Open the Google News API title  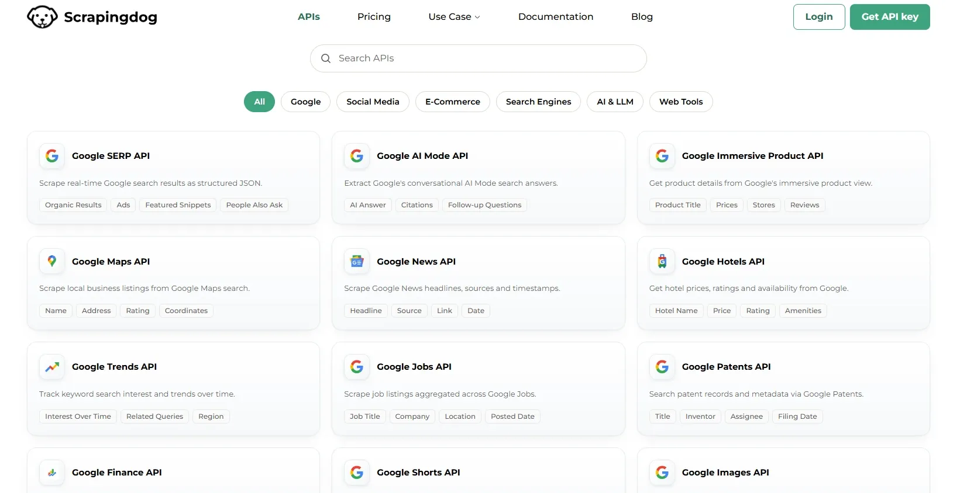[x=416, y=262]
